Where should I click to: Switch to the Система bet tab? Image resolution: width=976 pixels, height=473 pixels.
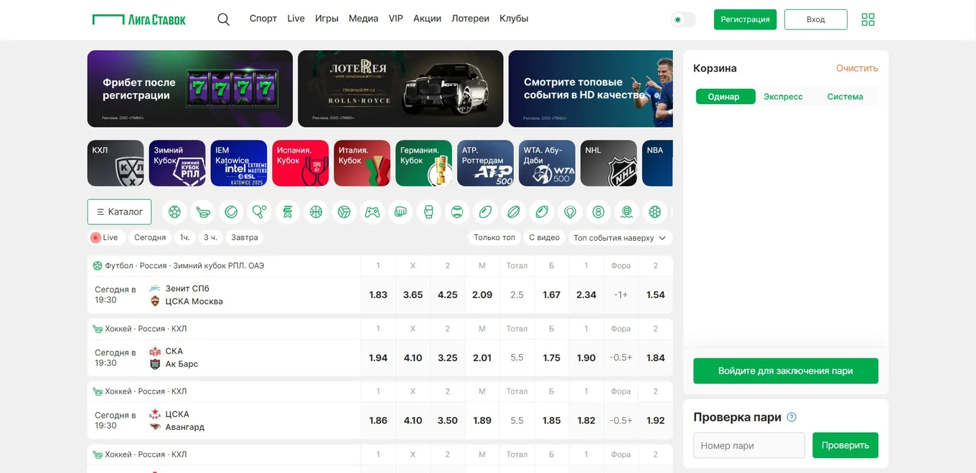(x=845, y=97)
